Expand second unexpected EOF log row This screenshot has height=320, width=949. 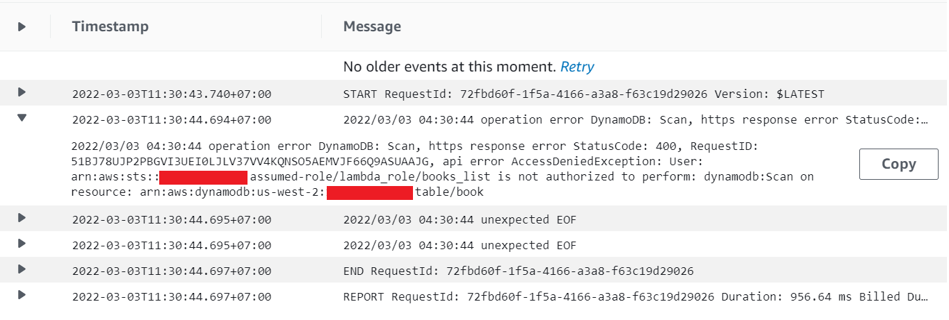22,244
